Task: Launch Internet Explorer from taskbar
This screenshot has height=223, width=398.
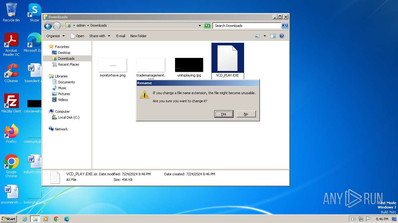Action: [25, 219]
